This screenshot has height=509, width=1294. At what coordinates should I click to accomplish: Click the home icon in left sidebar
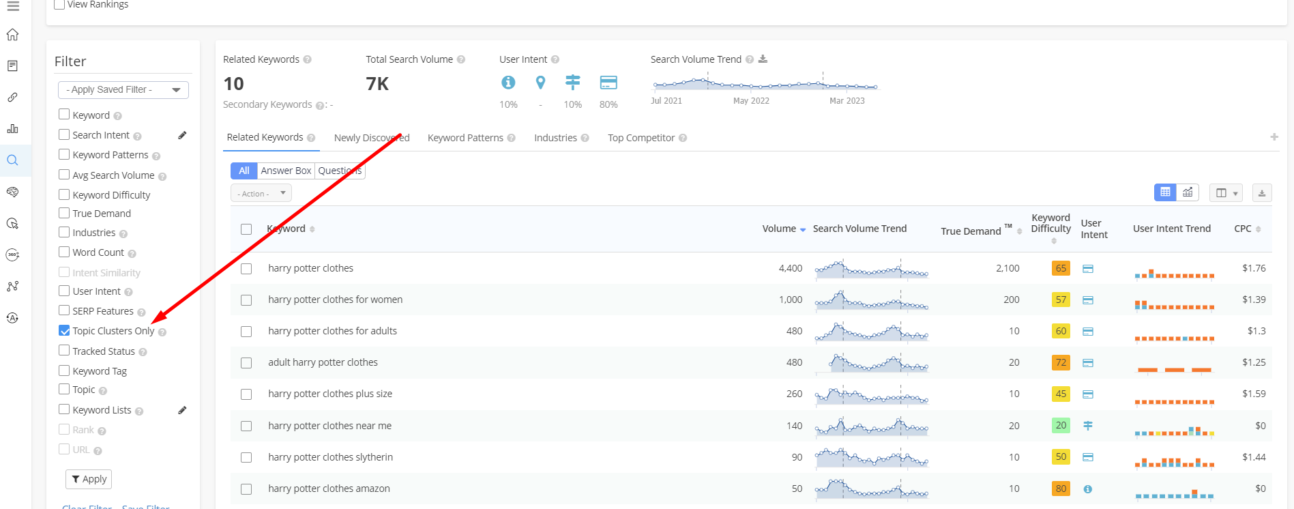point(12,35)
